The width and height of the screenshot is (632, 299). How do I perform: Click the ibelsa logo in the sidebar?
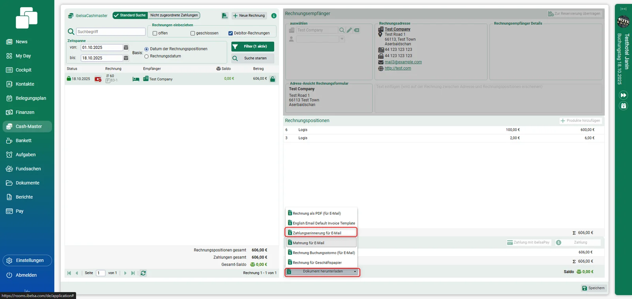(x=27, y=18)
